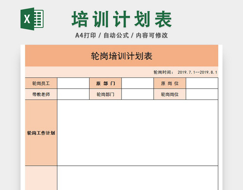Click the empty cell next to 原岗位
The image size is (243, 190).
202,84
